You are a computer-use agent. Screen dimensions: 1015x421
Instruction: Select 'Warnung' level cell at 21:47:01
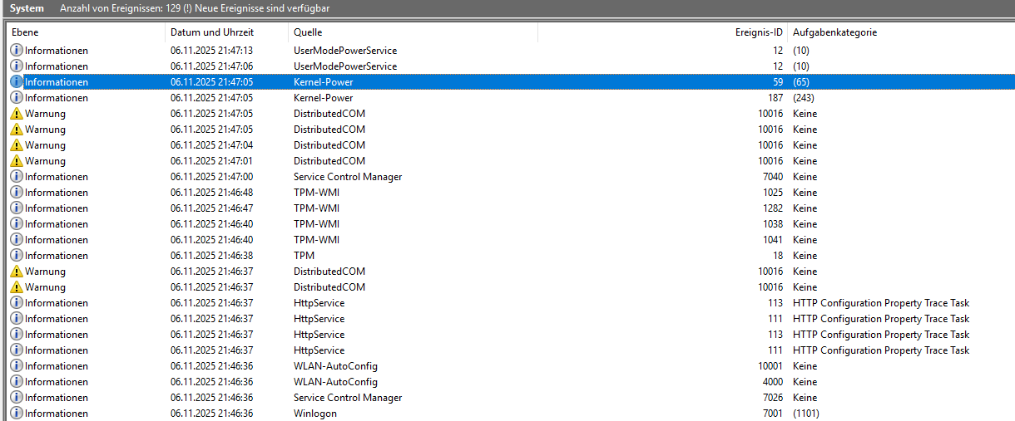45,161
